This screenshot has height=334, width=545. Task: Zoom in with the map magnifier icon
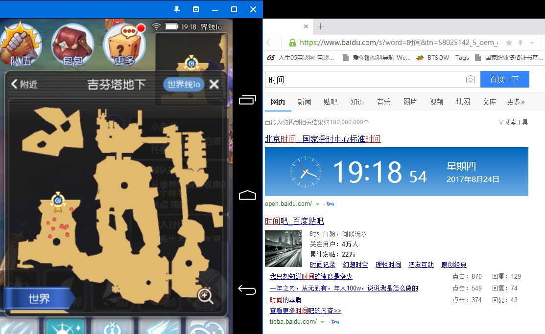point(206,296)
